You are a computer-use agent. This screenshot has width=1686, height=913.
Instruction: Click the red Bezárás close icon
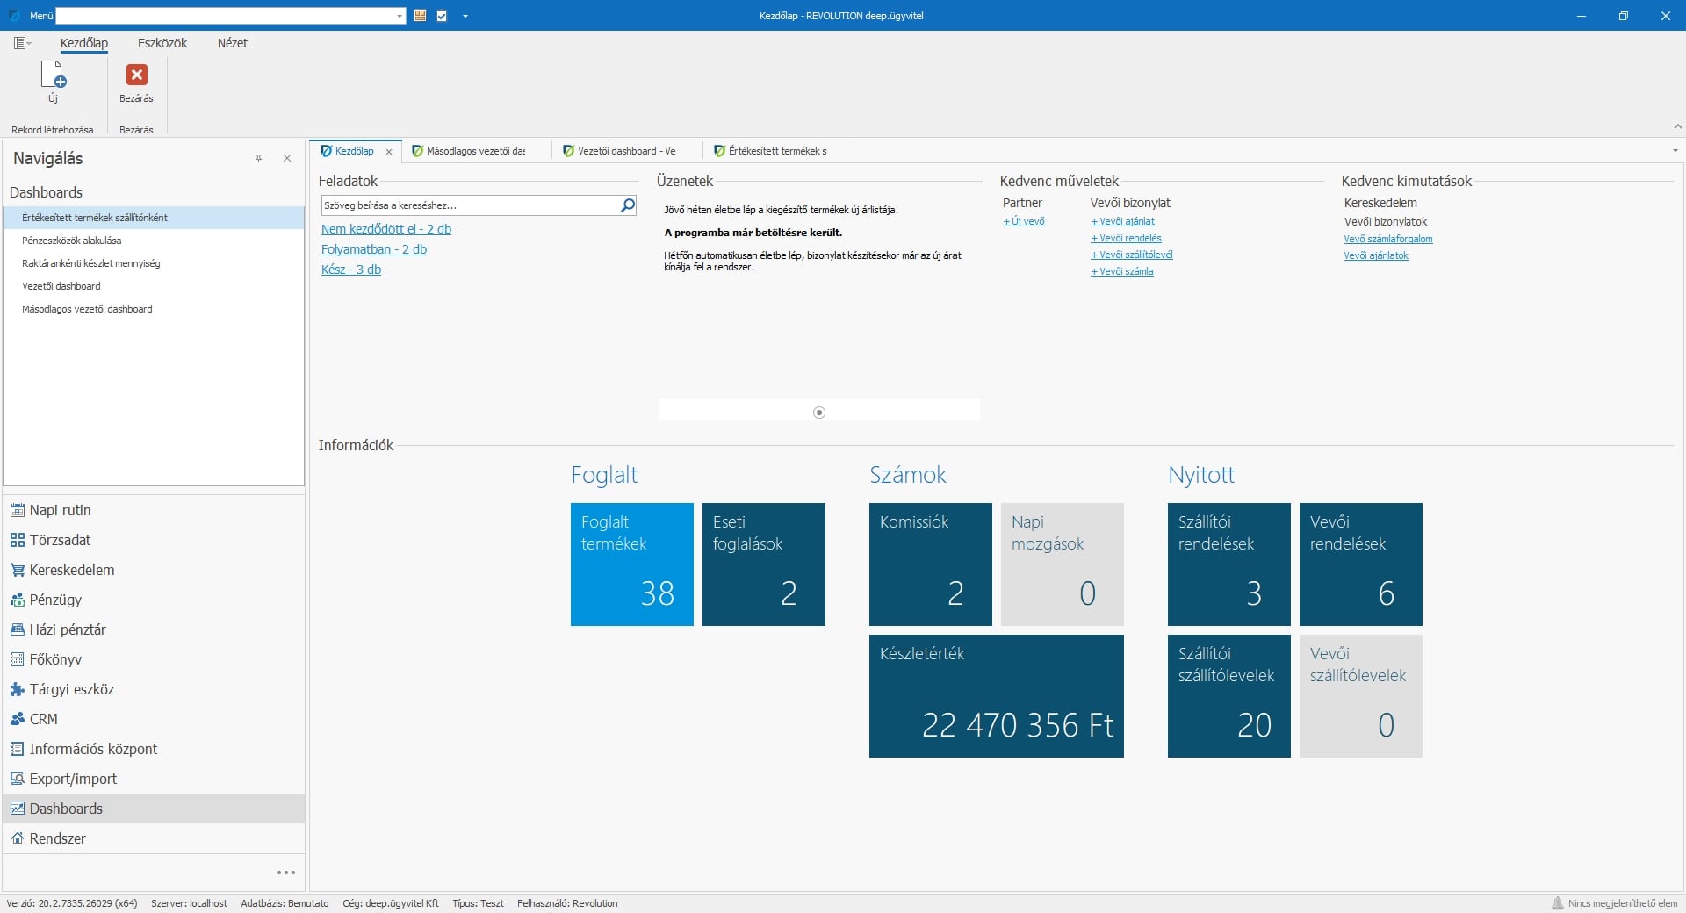[136, 75]
